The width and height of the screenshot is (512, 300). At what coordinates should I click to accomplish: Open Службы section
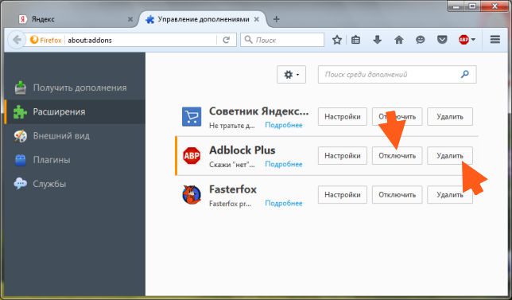[x=75, y=184]
